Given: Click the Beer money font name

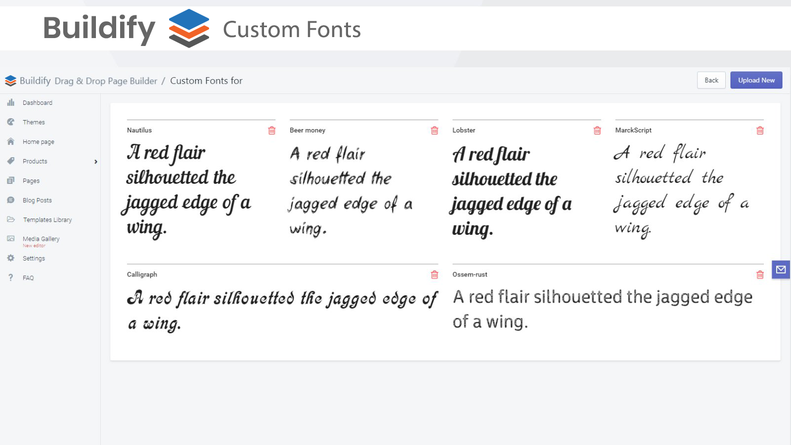Looking at the screenshot, I should (308, 131).
